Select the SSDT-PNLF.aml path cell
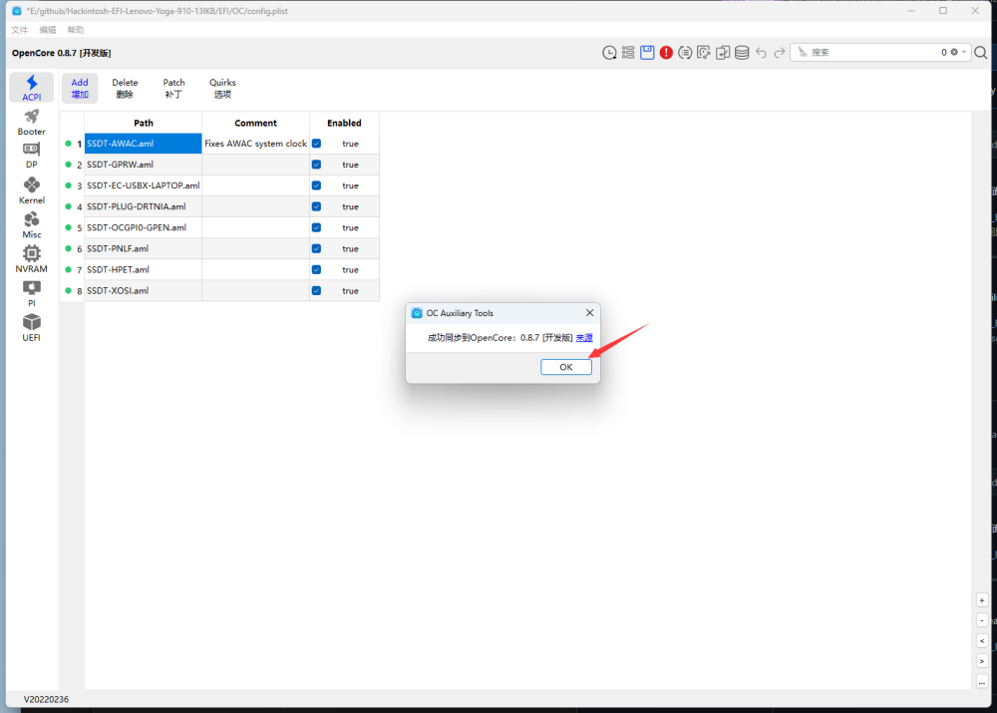Viewport: 997px width, 713px height. [x=143, y=248]
